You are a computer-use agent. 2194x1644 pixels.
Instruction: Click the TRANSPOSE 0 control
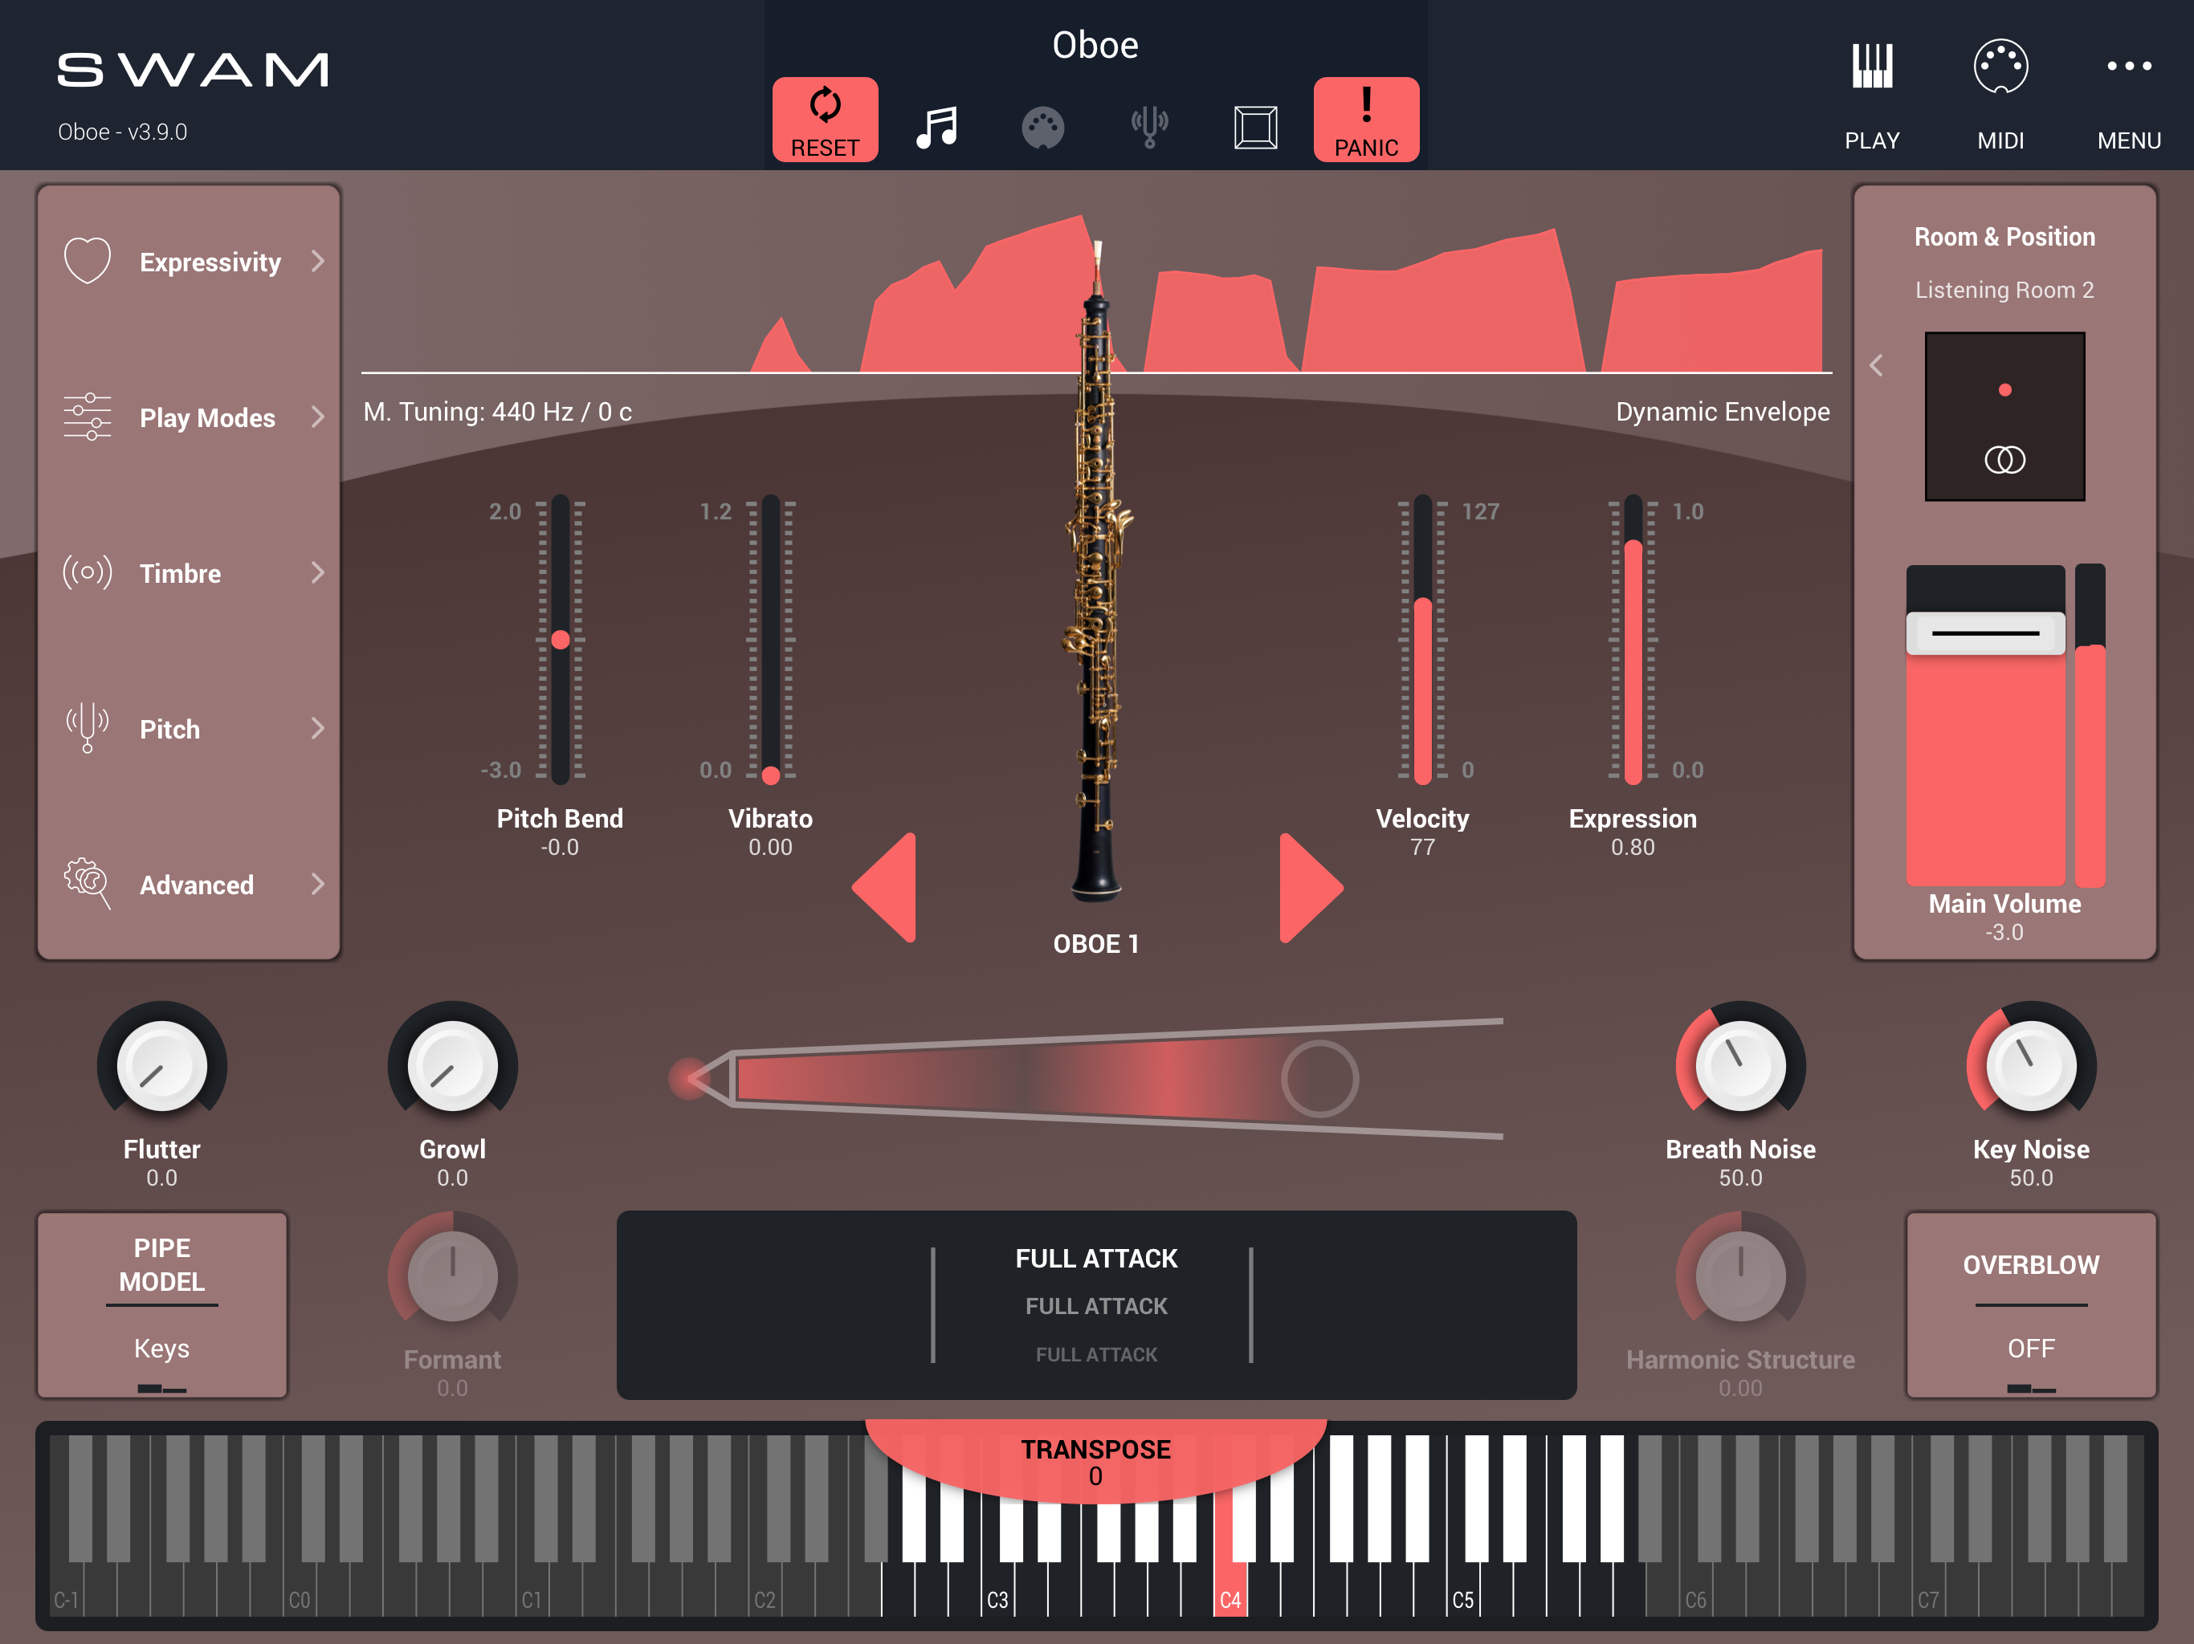point(1096,1462)
